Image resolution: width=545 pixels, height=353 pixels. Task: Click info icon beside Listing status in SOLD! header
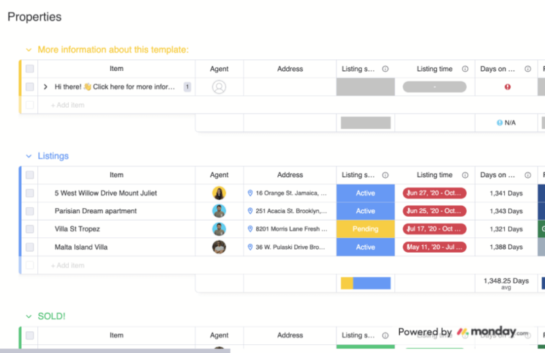(x=385, y=335)
